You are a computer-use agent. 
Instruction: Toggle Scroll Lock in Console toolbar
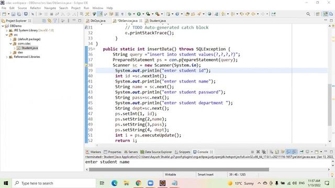point(277,152)
